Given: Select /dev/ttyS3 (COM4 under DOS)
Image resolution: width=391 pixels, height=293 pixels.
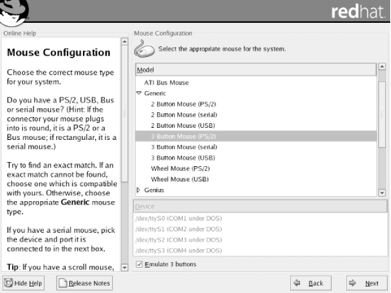Looking at the screenshot, I should pos(260,251).
